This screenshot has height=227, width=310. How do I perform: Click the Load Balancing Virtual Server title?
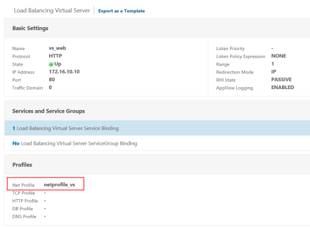coord(52,11)
